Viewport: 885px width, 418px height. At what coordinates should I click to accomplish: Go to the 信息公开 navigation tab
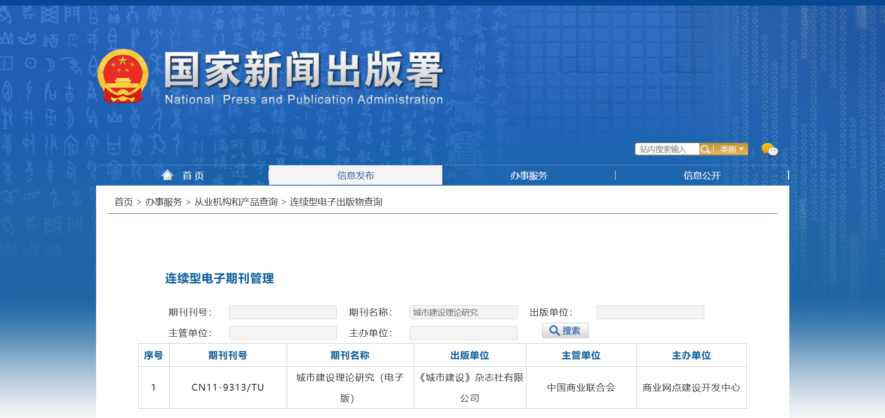[x=702, y=176]
